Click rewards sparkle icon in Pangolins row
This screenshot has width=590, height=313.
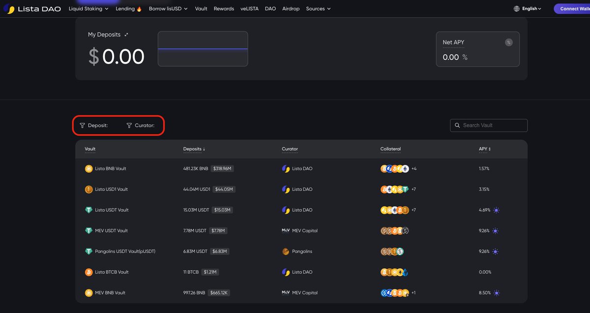(496, 251)
